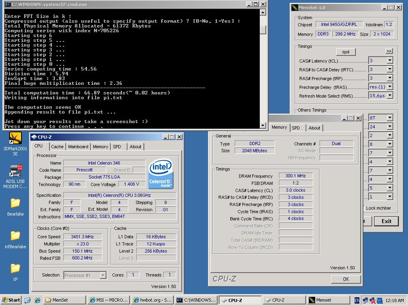Expand the Precharge Delay (tRAS) dropdown
408x306 pixels.
coord(390,87)
